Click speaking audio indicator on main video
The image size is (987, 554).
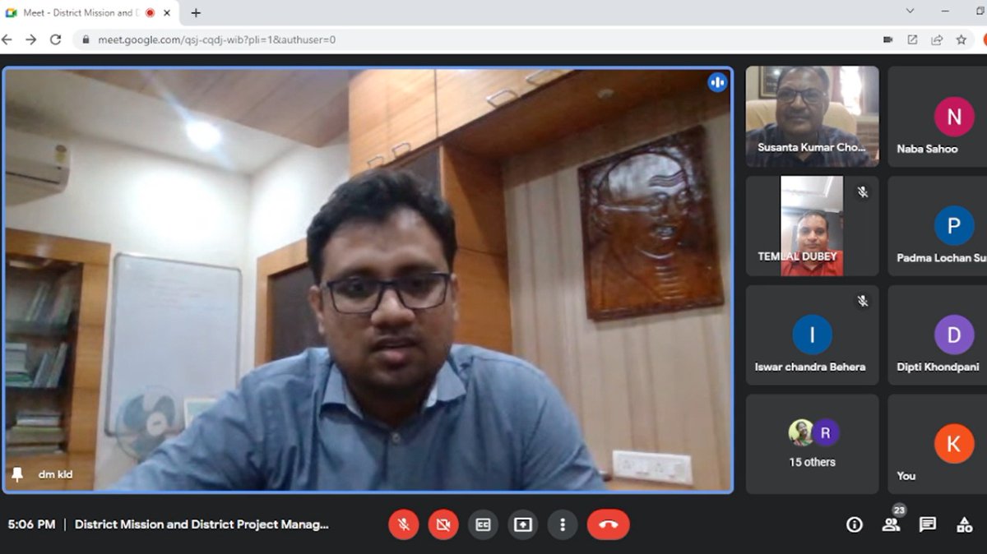click(x=717, y=82)
